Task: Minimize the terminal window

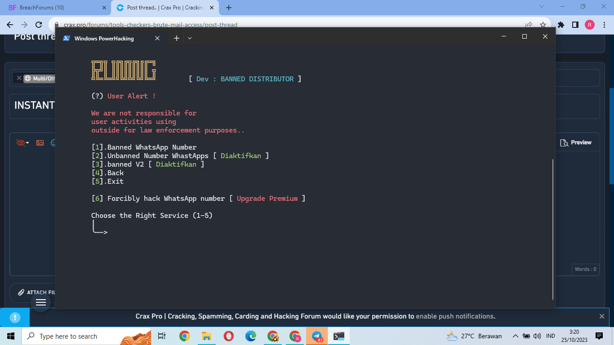Action: point(503,36)
